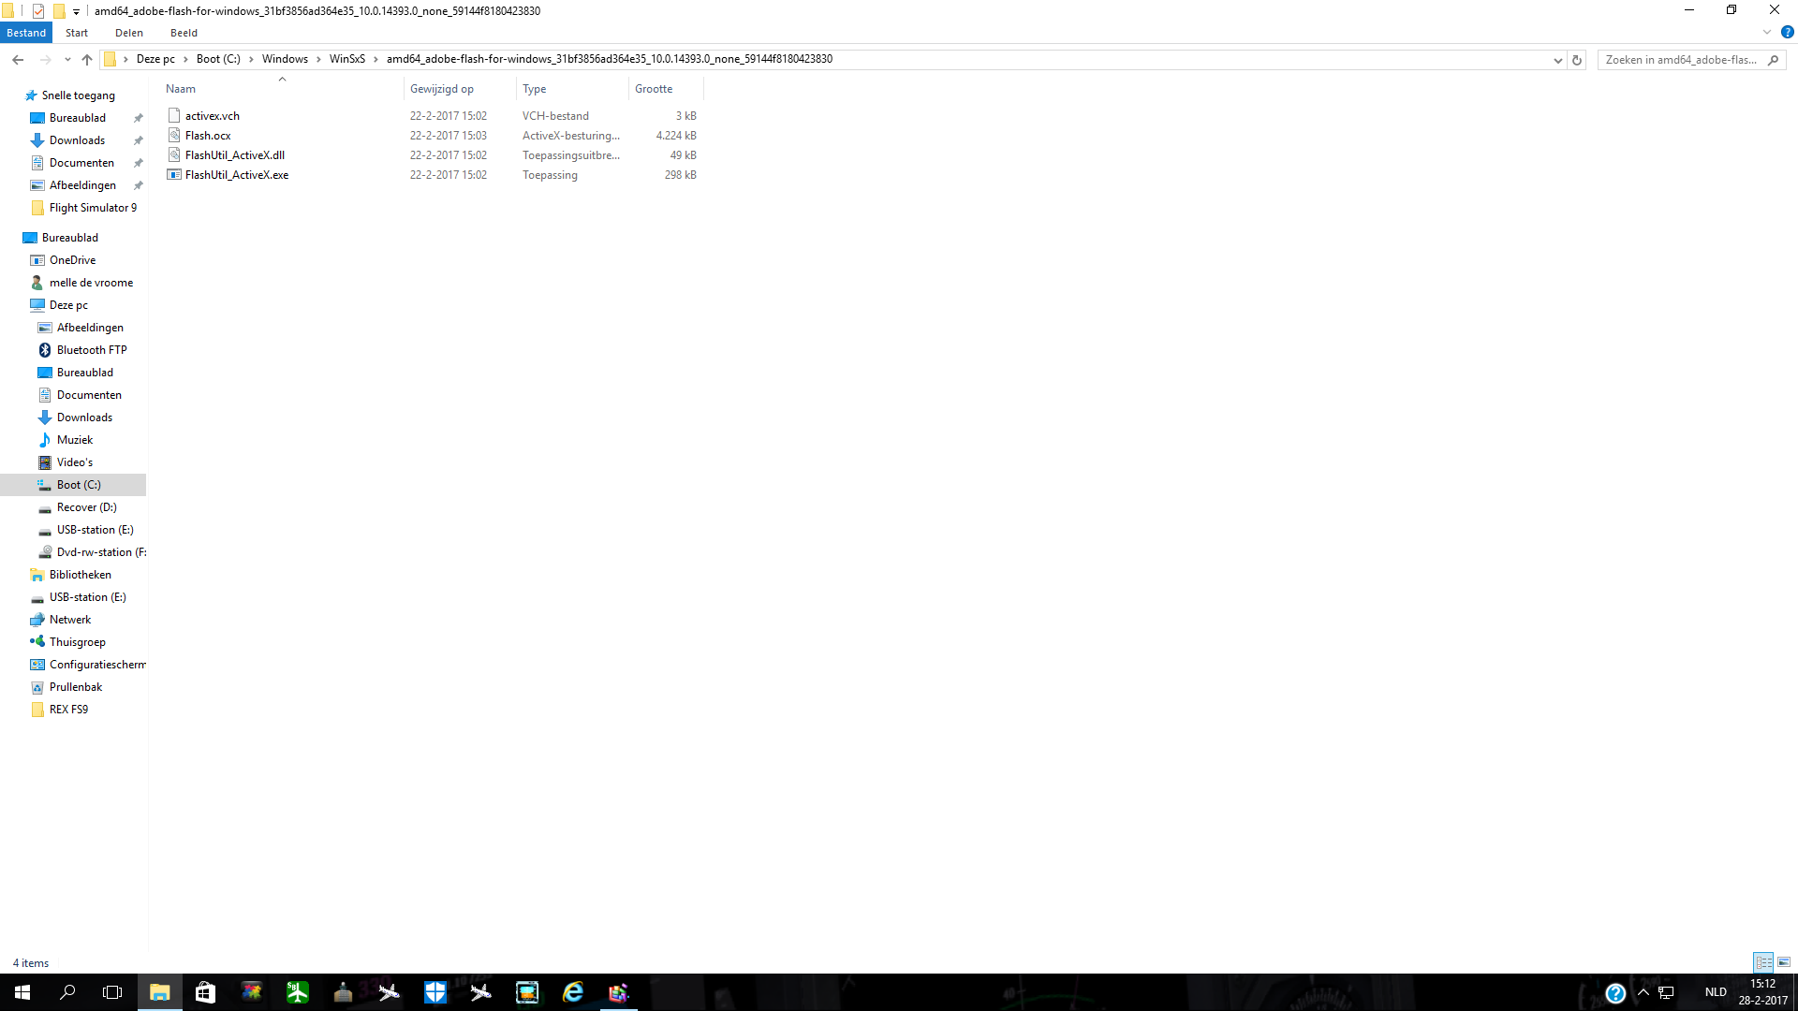The image size is (1798, 1011).
Task: Open Windows Store from the taskbar
Action: click(205, 992)
